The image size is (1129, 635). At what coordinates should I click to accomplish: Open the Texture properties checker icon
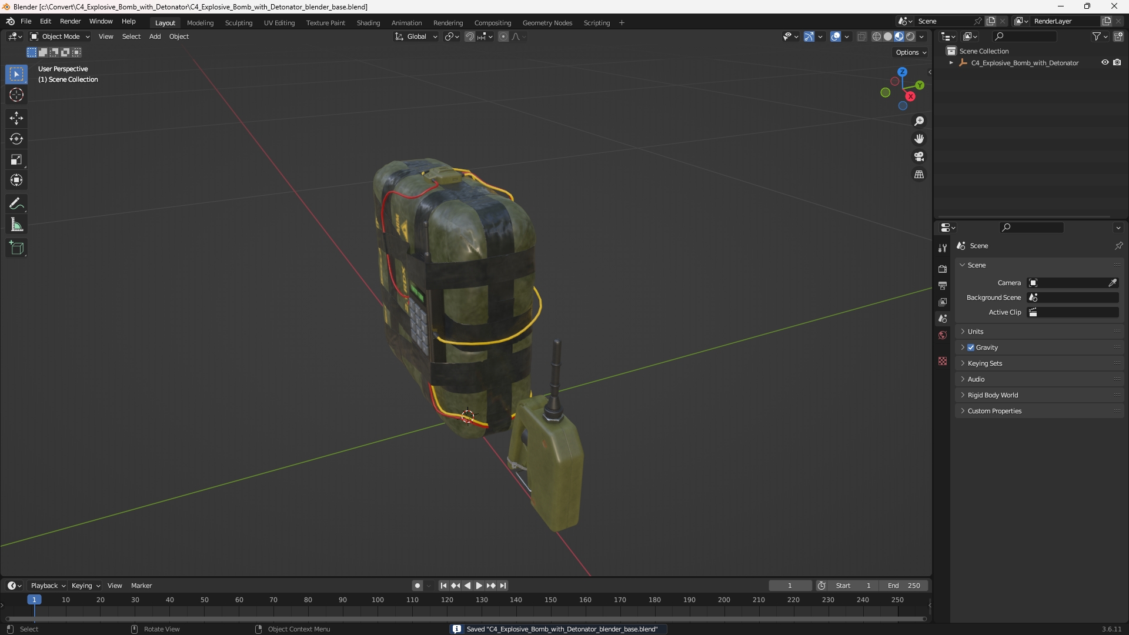point(943,361)
